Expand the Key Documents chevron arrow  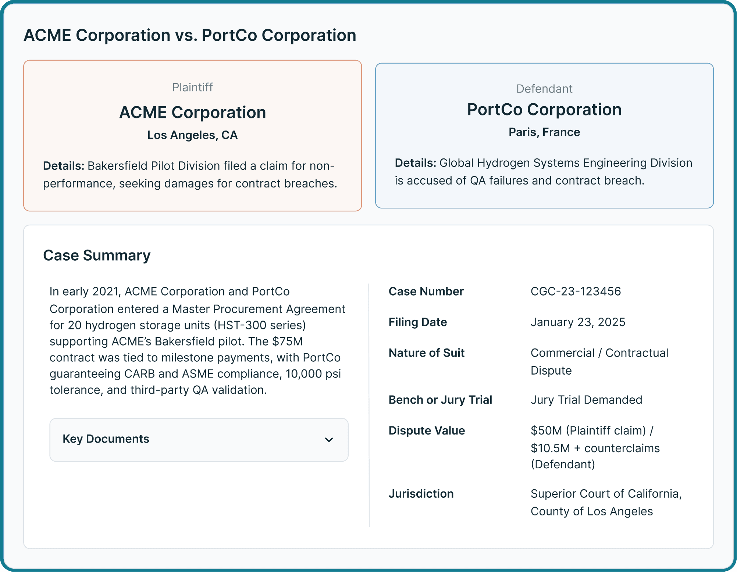[329, 440]
